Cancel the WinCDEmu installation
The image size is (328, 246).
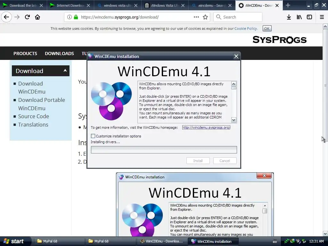point(225,161)
